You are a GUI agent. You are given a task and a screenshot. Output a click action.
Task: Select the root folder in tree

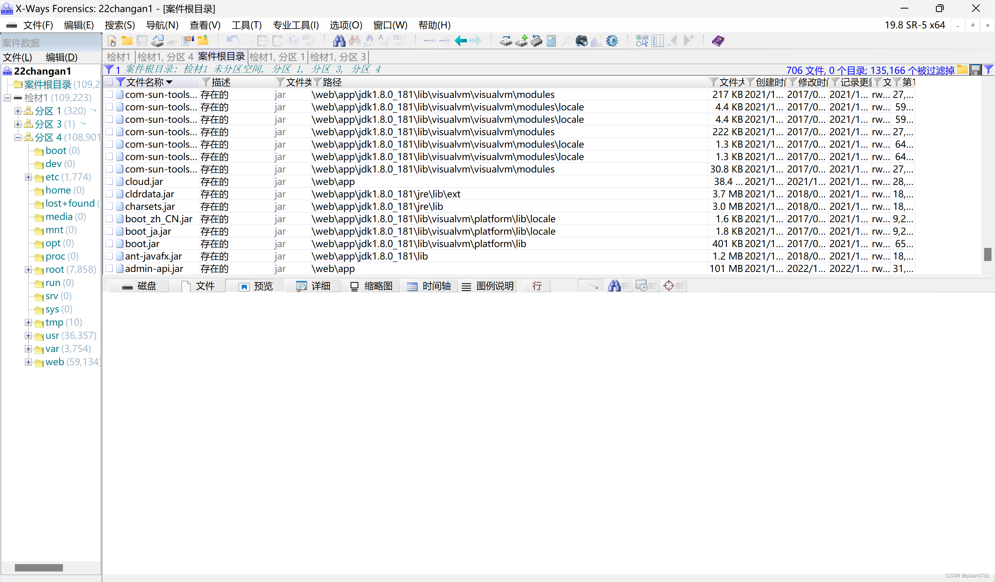click(x=54, y=270)
